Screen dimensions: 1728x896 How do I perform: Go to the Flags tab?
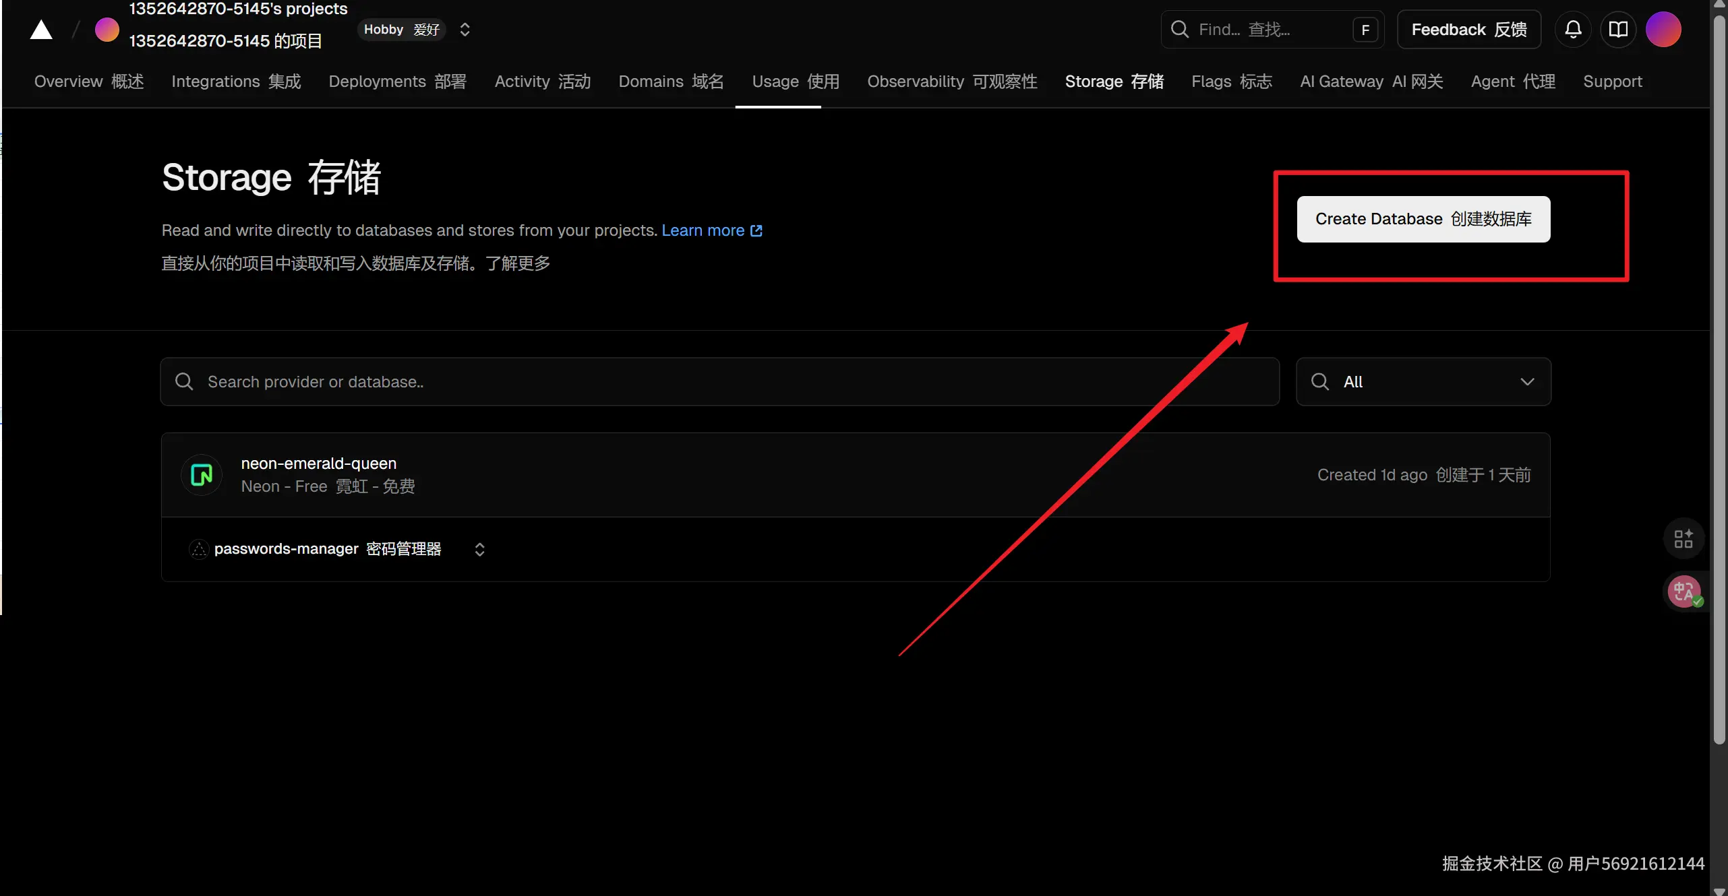pyautogui.click(x=1231, y=82)
